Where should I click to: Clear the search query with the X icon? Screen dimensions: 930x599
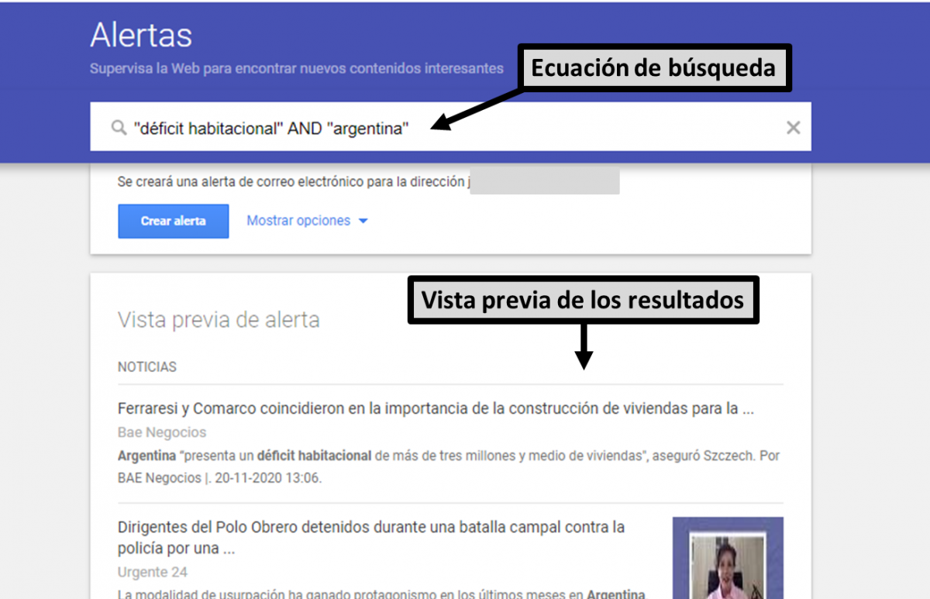click(x=793, y=128)
